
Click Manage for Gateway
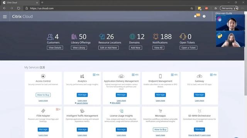tap(200, 95)
